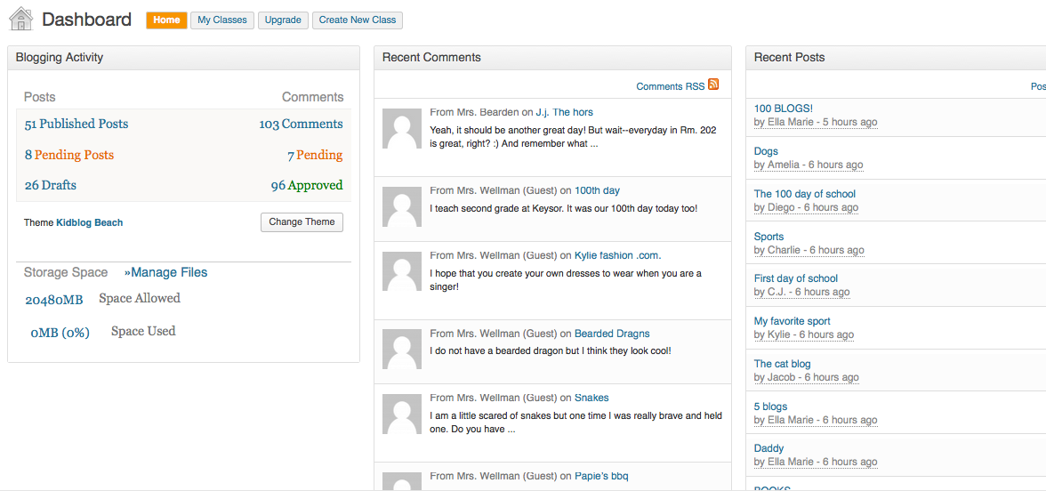Image resolution: width=1046 pixels, height=491 pixels.
Task: Open the Manage Files link
Action: [x=166, y=273]
